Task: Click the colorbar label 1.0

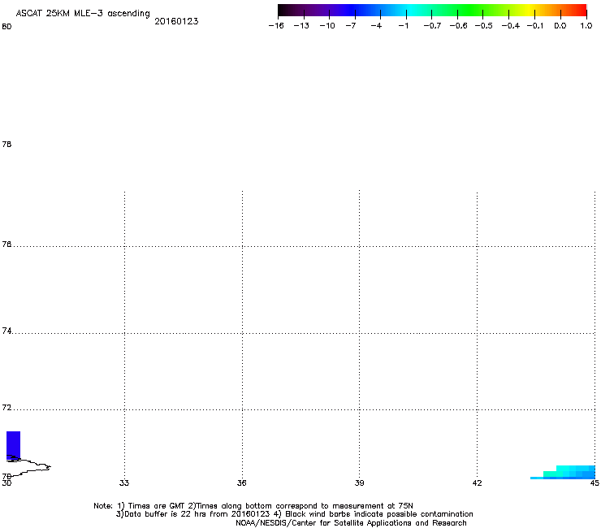Action: (x=586, y=26)
